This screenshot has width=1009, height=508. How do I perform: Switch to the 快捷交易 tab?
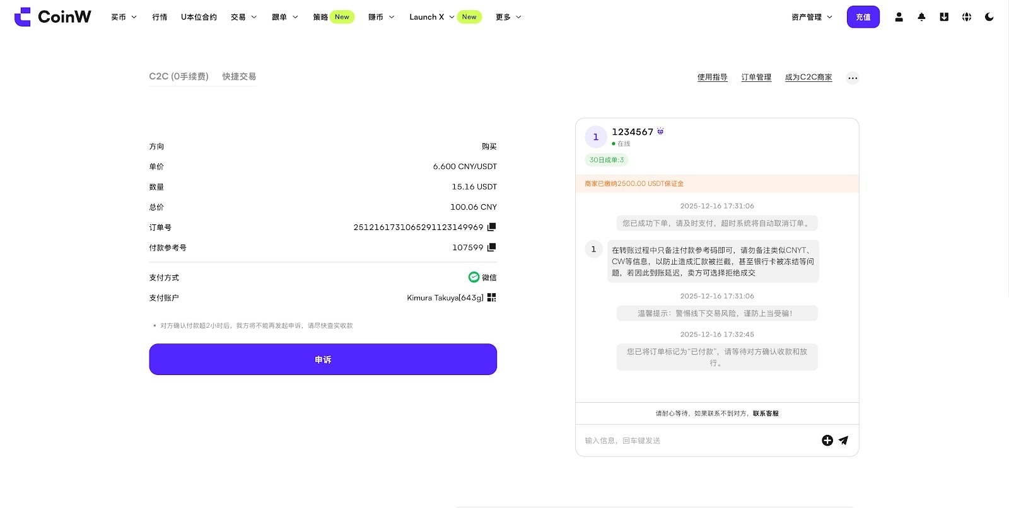(x=239, y=76)
